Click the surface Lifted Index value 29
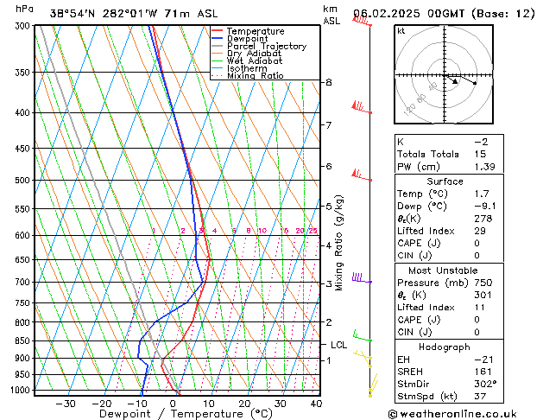This screenshot has width=543, height=420. [x=480, y=231]
